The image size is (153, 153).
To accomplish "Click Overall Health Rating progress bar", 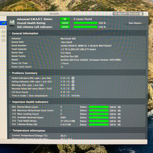I will point(85,23).
